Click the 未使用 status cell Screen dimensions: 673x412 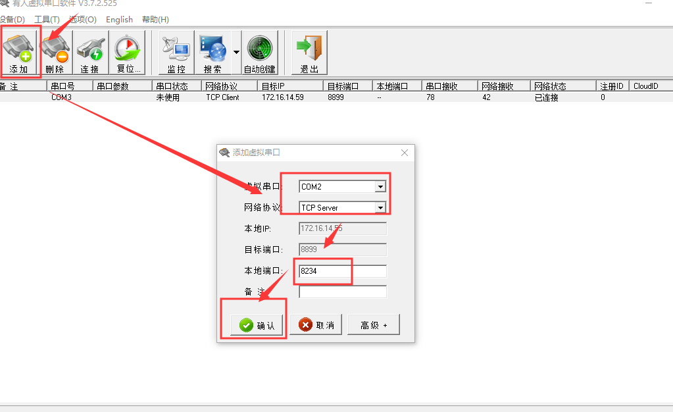tap(168, 97)
